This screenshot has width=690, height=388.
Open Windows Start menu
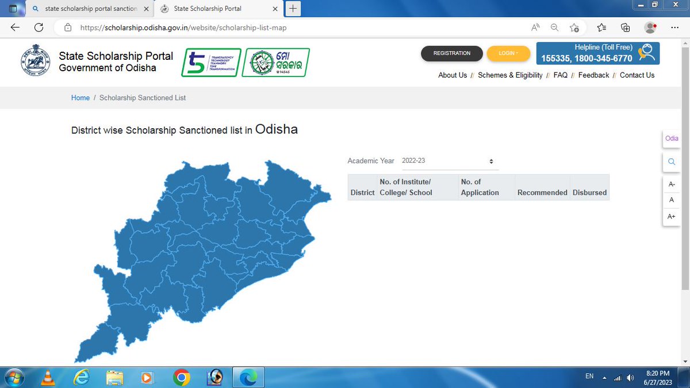[x=15, y=377]
